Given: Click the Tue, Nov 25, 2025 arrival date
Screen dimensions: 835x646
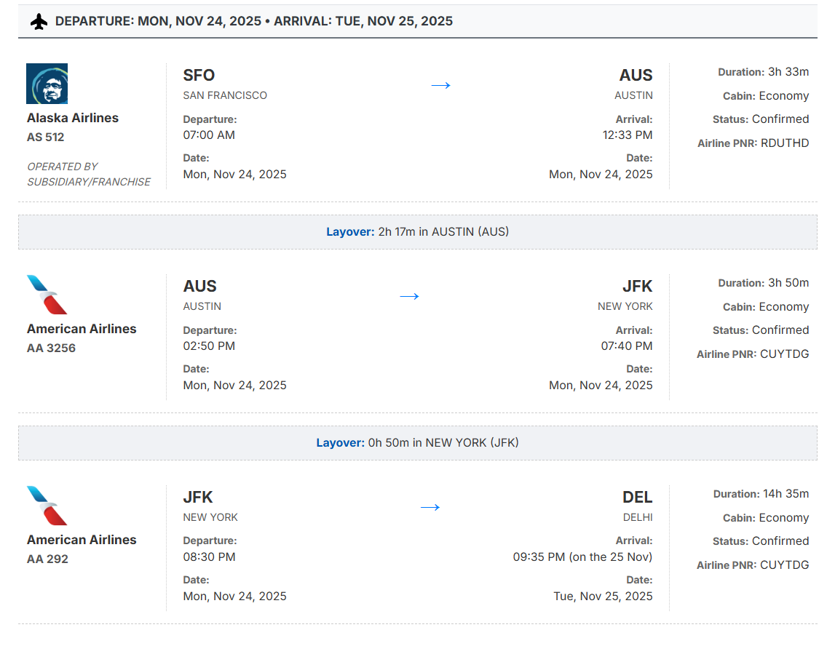Looking at the screenshot, I should pos(603,596).
